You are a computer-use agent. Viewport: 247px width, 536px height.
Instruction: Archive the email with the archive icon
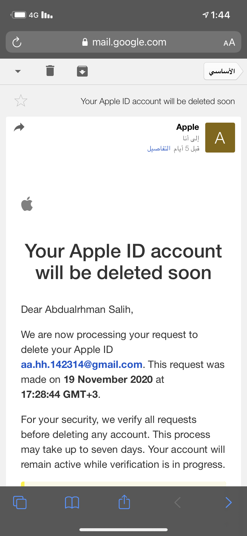(x=82, y=71)
